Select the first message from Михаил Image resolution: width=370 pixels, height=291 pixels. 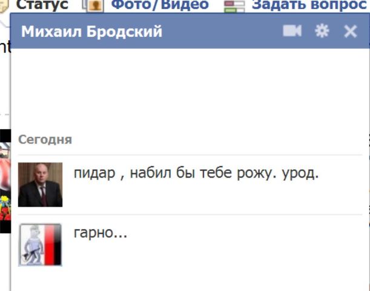(x=196, y=173)
